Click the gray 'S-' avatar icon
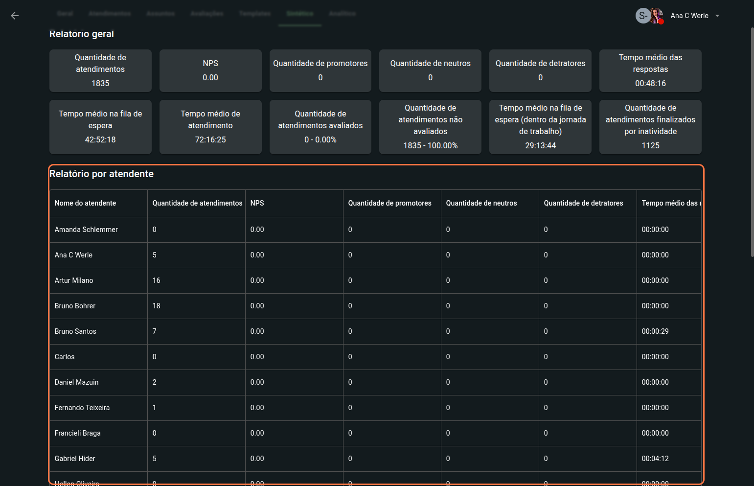This screenshot has width=754, height=486. [642, 16]
